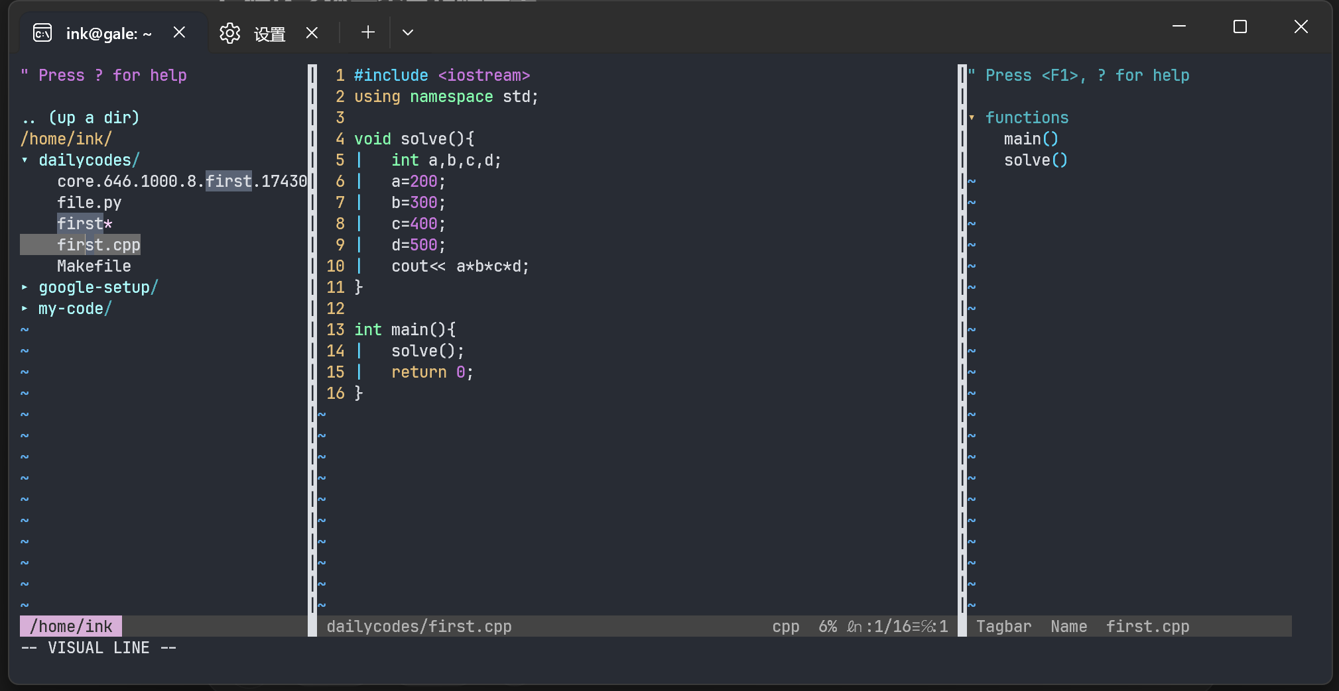The width and height of the screenshot is (1339, 691).
Task: Jump to main() in Tagbar
Action: coord(1031,139)
